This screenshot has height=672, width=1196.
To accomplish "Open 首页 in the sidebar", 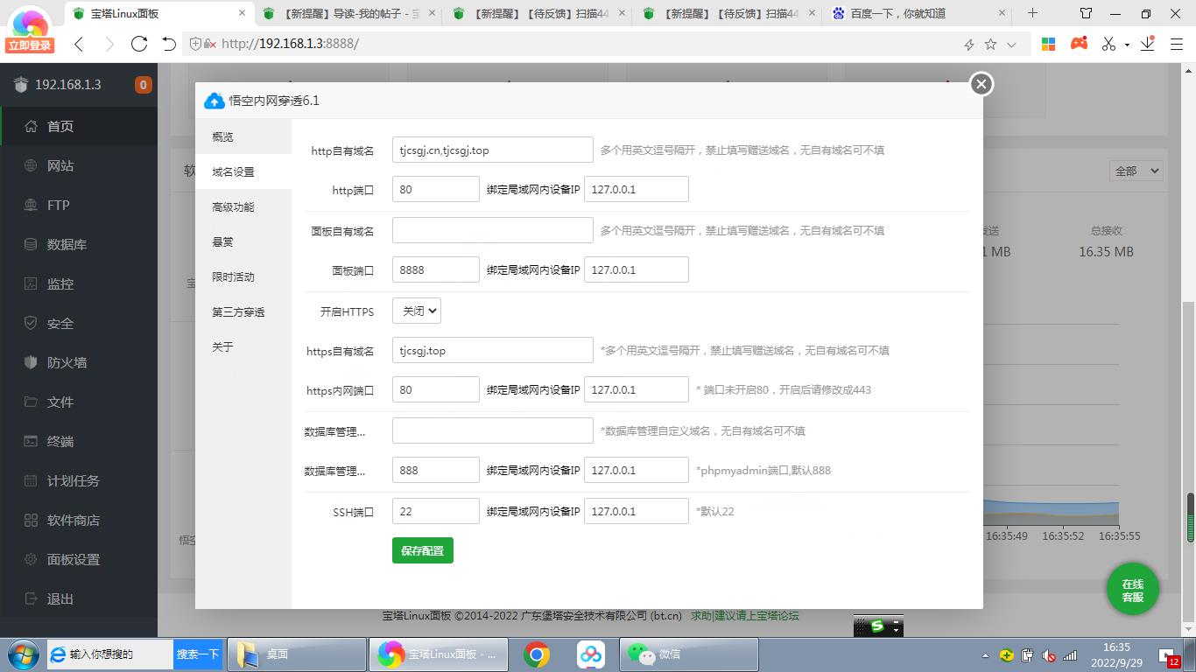I will pos(79,126).
